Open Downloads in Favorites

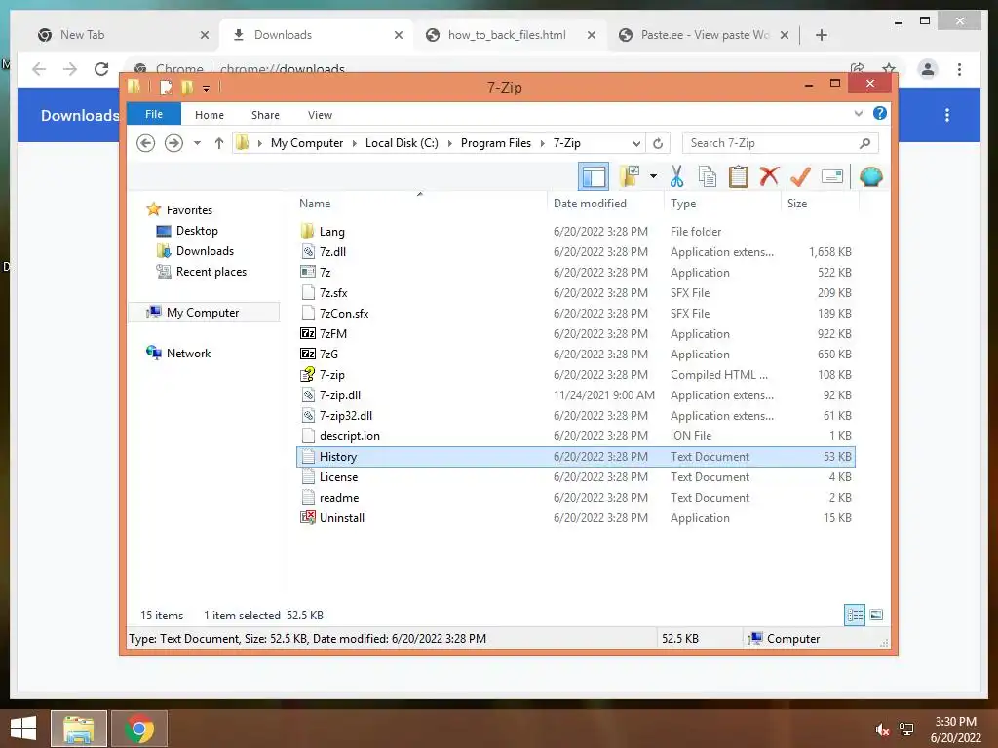pos(205,250)
